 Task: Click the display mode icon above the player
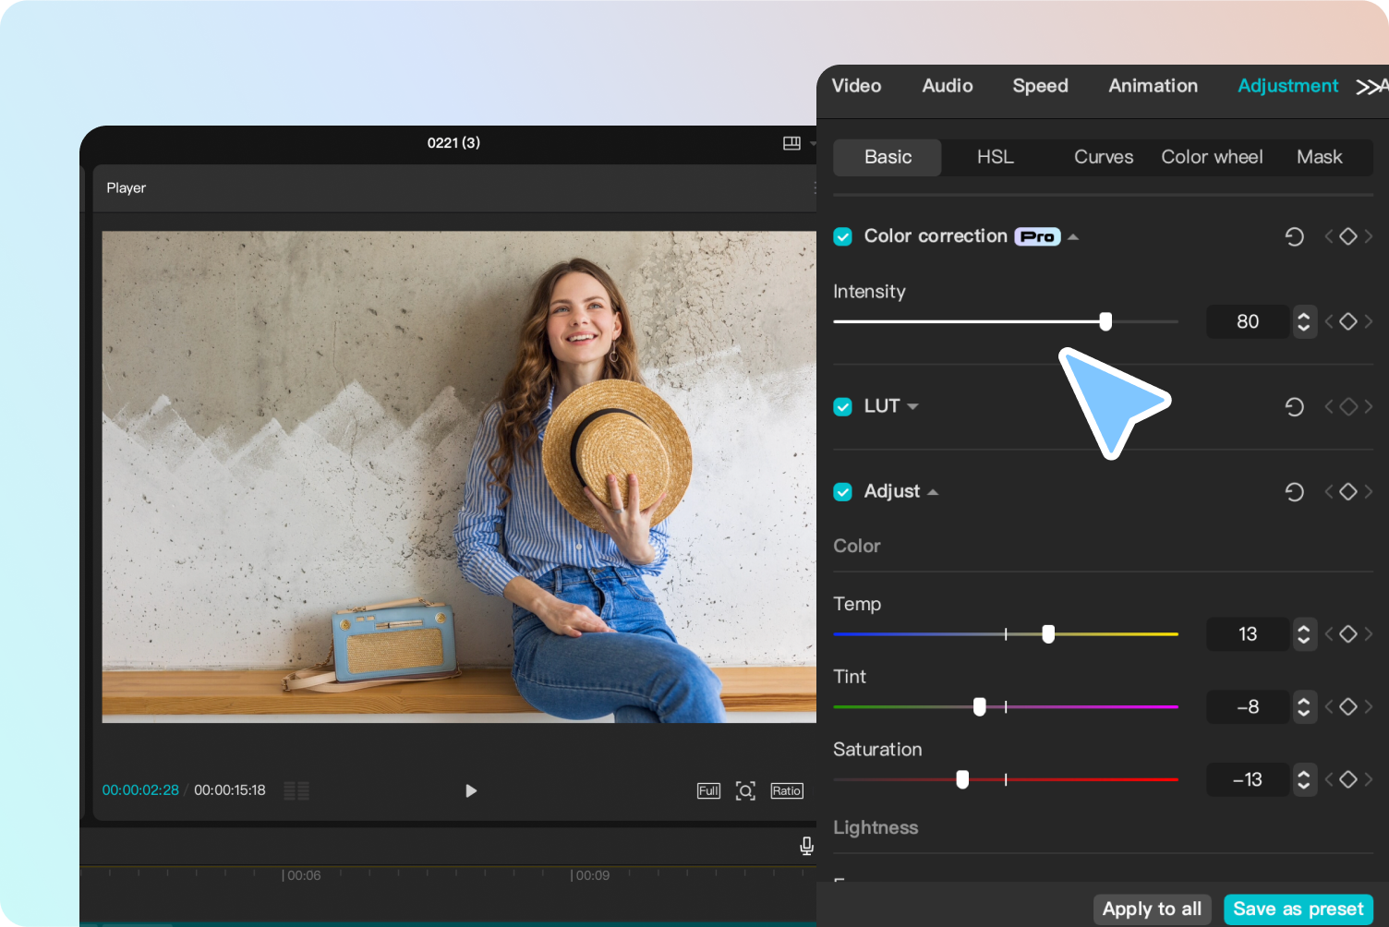click(791, 143)
